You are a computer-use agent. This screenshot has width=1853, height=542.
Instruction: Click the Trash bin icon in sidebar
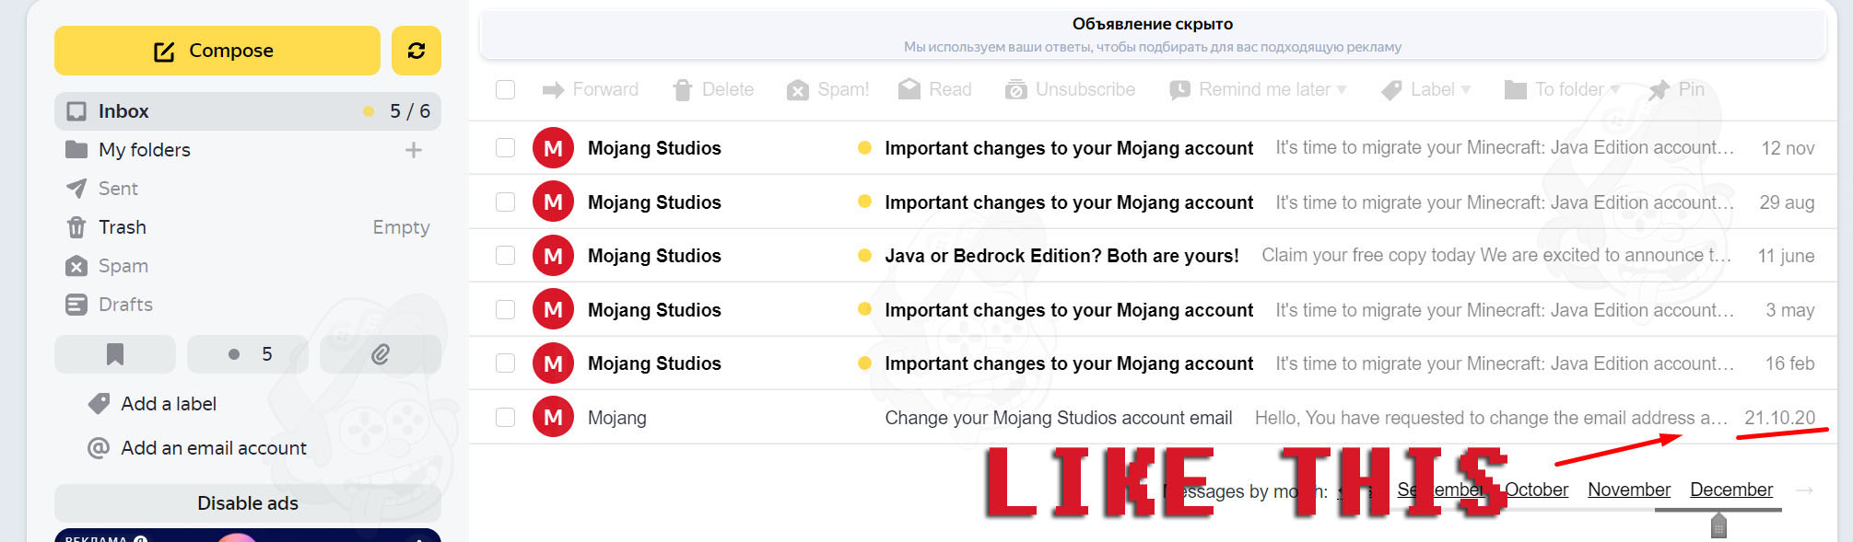coord(76,227)
